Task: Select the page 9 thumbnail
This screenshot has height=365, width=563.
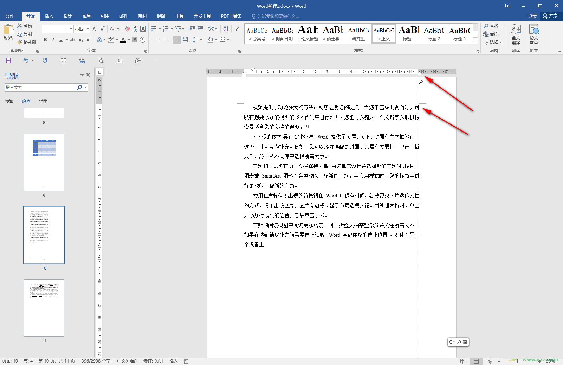Action: tap(44, 162)
